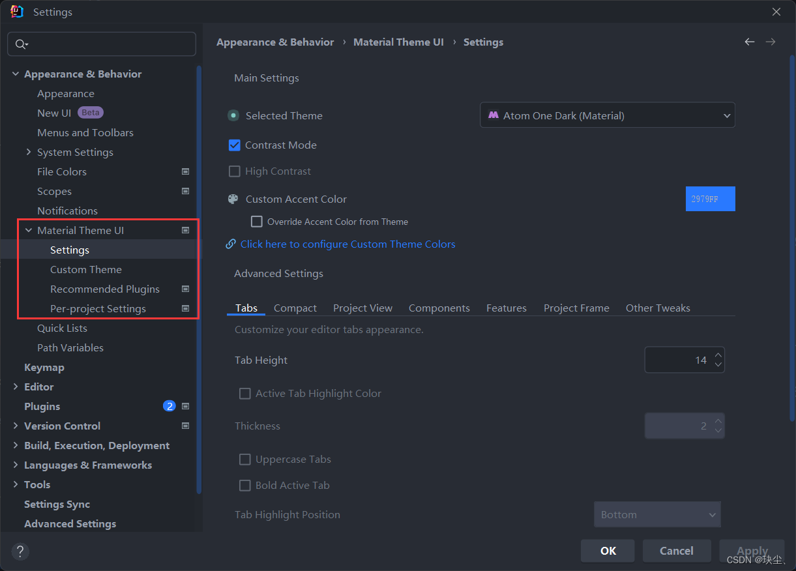This screenshot has height=571, width=796.
Task: Open the Tab Highlight Position dropdown
Action: (657, 514)
